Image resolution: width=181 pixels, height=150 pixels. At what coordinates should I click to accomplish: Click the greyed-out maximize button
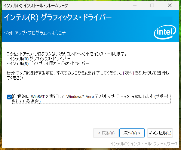point(152,5)
